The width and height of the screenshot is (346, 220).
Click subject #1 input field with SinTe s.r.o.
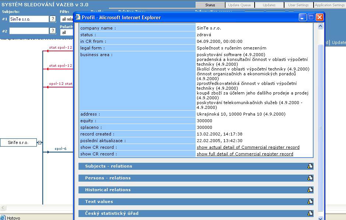29,19
